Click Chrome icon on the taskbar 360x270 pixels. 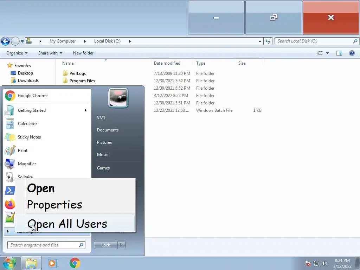pyautogui.click(x=75, y=263)
